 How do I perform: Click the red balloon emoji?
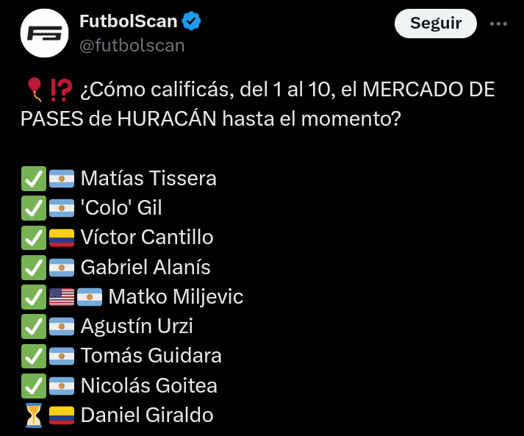tap(34, 89)
